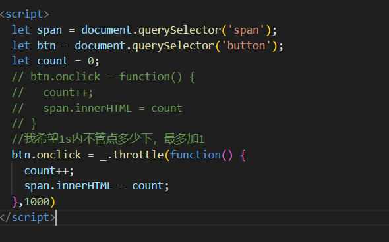Click the opening <script> tag
The height and width of the screenshot is (242, 389).
[x=24, y=14]
